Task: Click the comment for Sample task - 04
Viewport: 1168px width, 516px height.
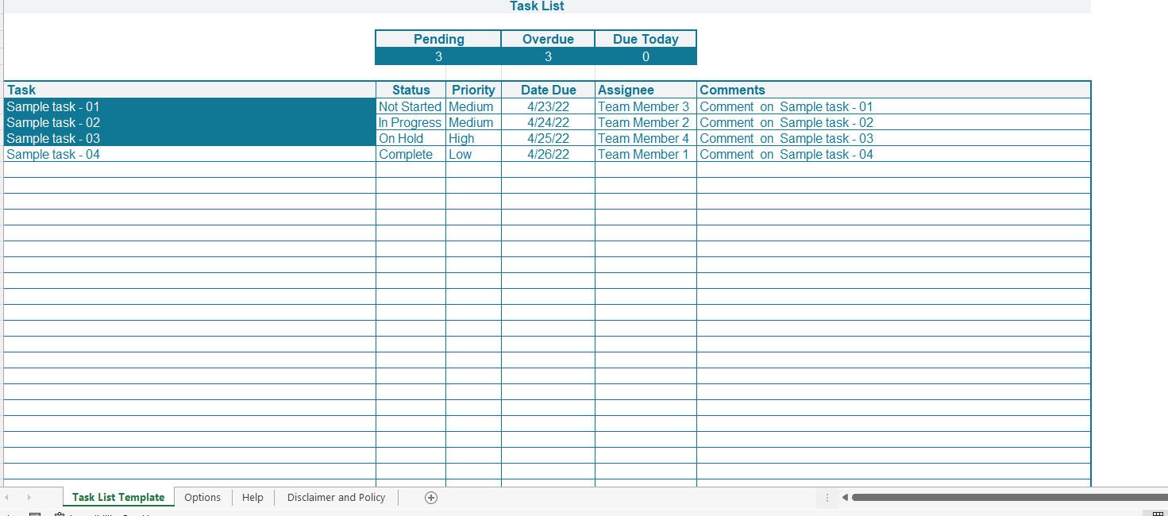Action: (x=786, y=154)
